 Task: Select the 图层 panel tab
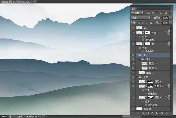[x=133, y=9]
